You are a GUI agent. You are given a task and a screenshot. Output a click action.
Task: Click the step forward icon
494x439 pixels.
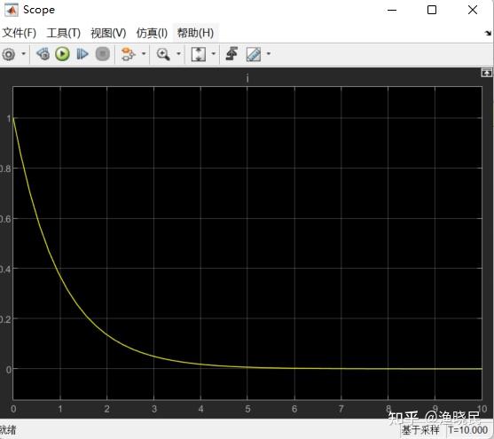82,54
